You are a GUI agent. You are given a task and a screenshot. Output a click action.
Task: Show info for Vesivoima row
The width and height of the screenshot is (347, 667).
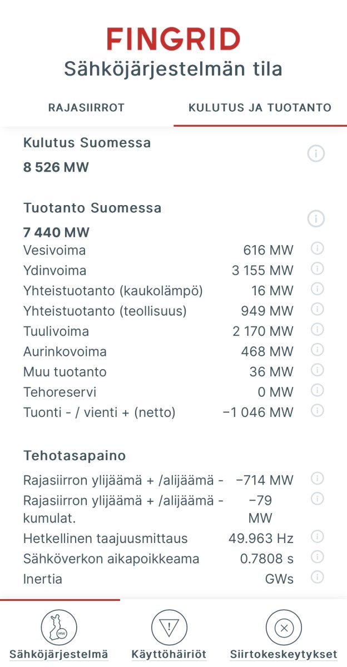317,248
